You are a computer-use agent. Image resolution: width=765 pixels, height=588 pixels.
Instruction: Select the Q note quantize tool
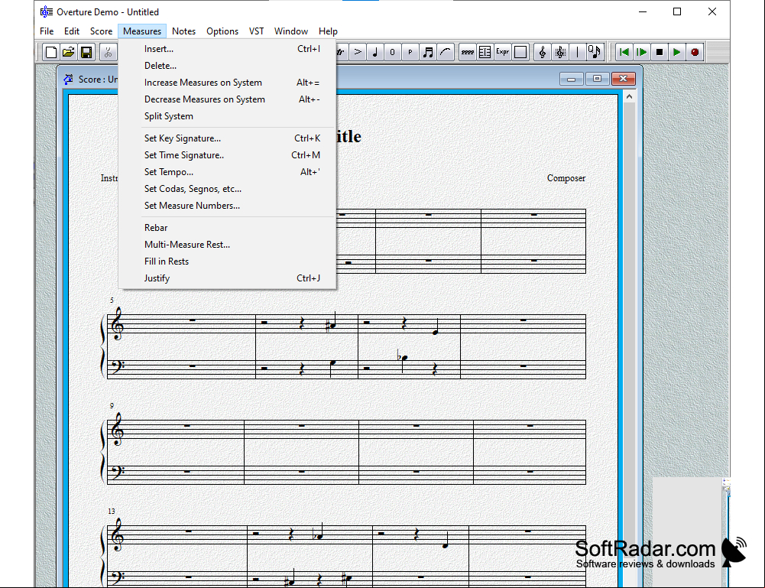[595, 52]
